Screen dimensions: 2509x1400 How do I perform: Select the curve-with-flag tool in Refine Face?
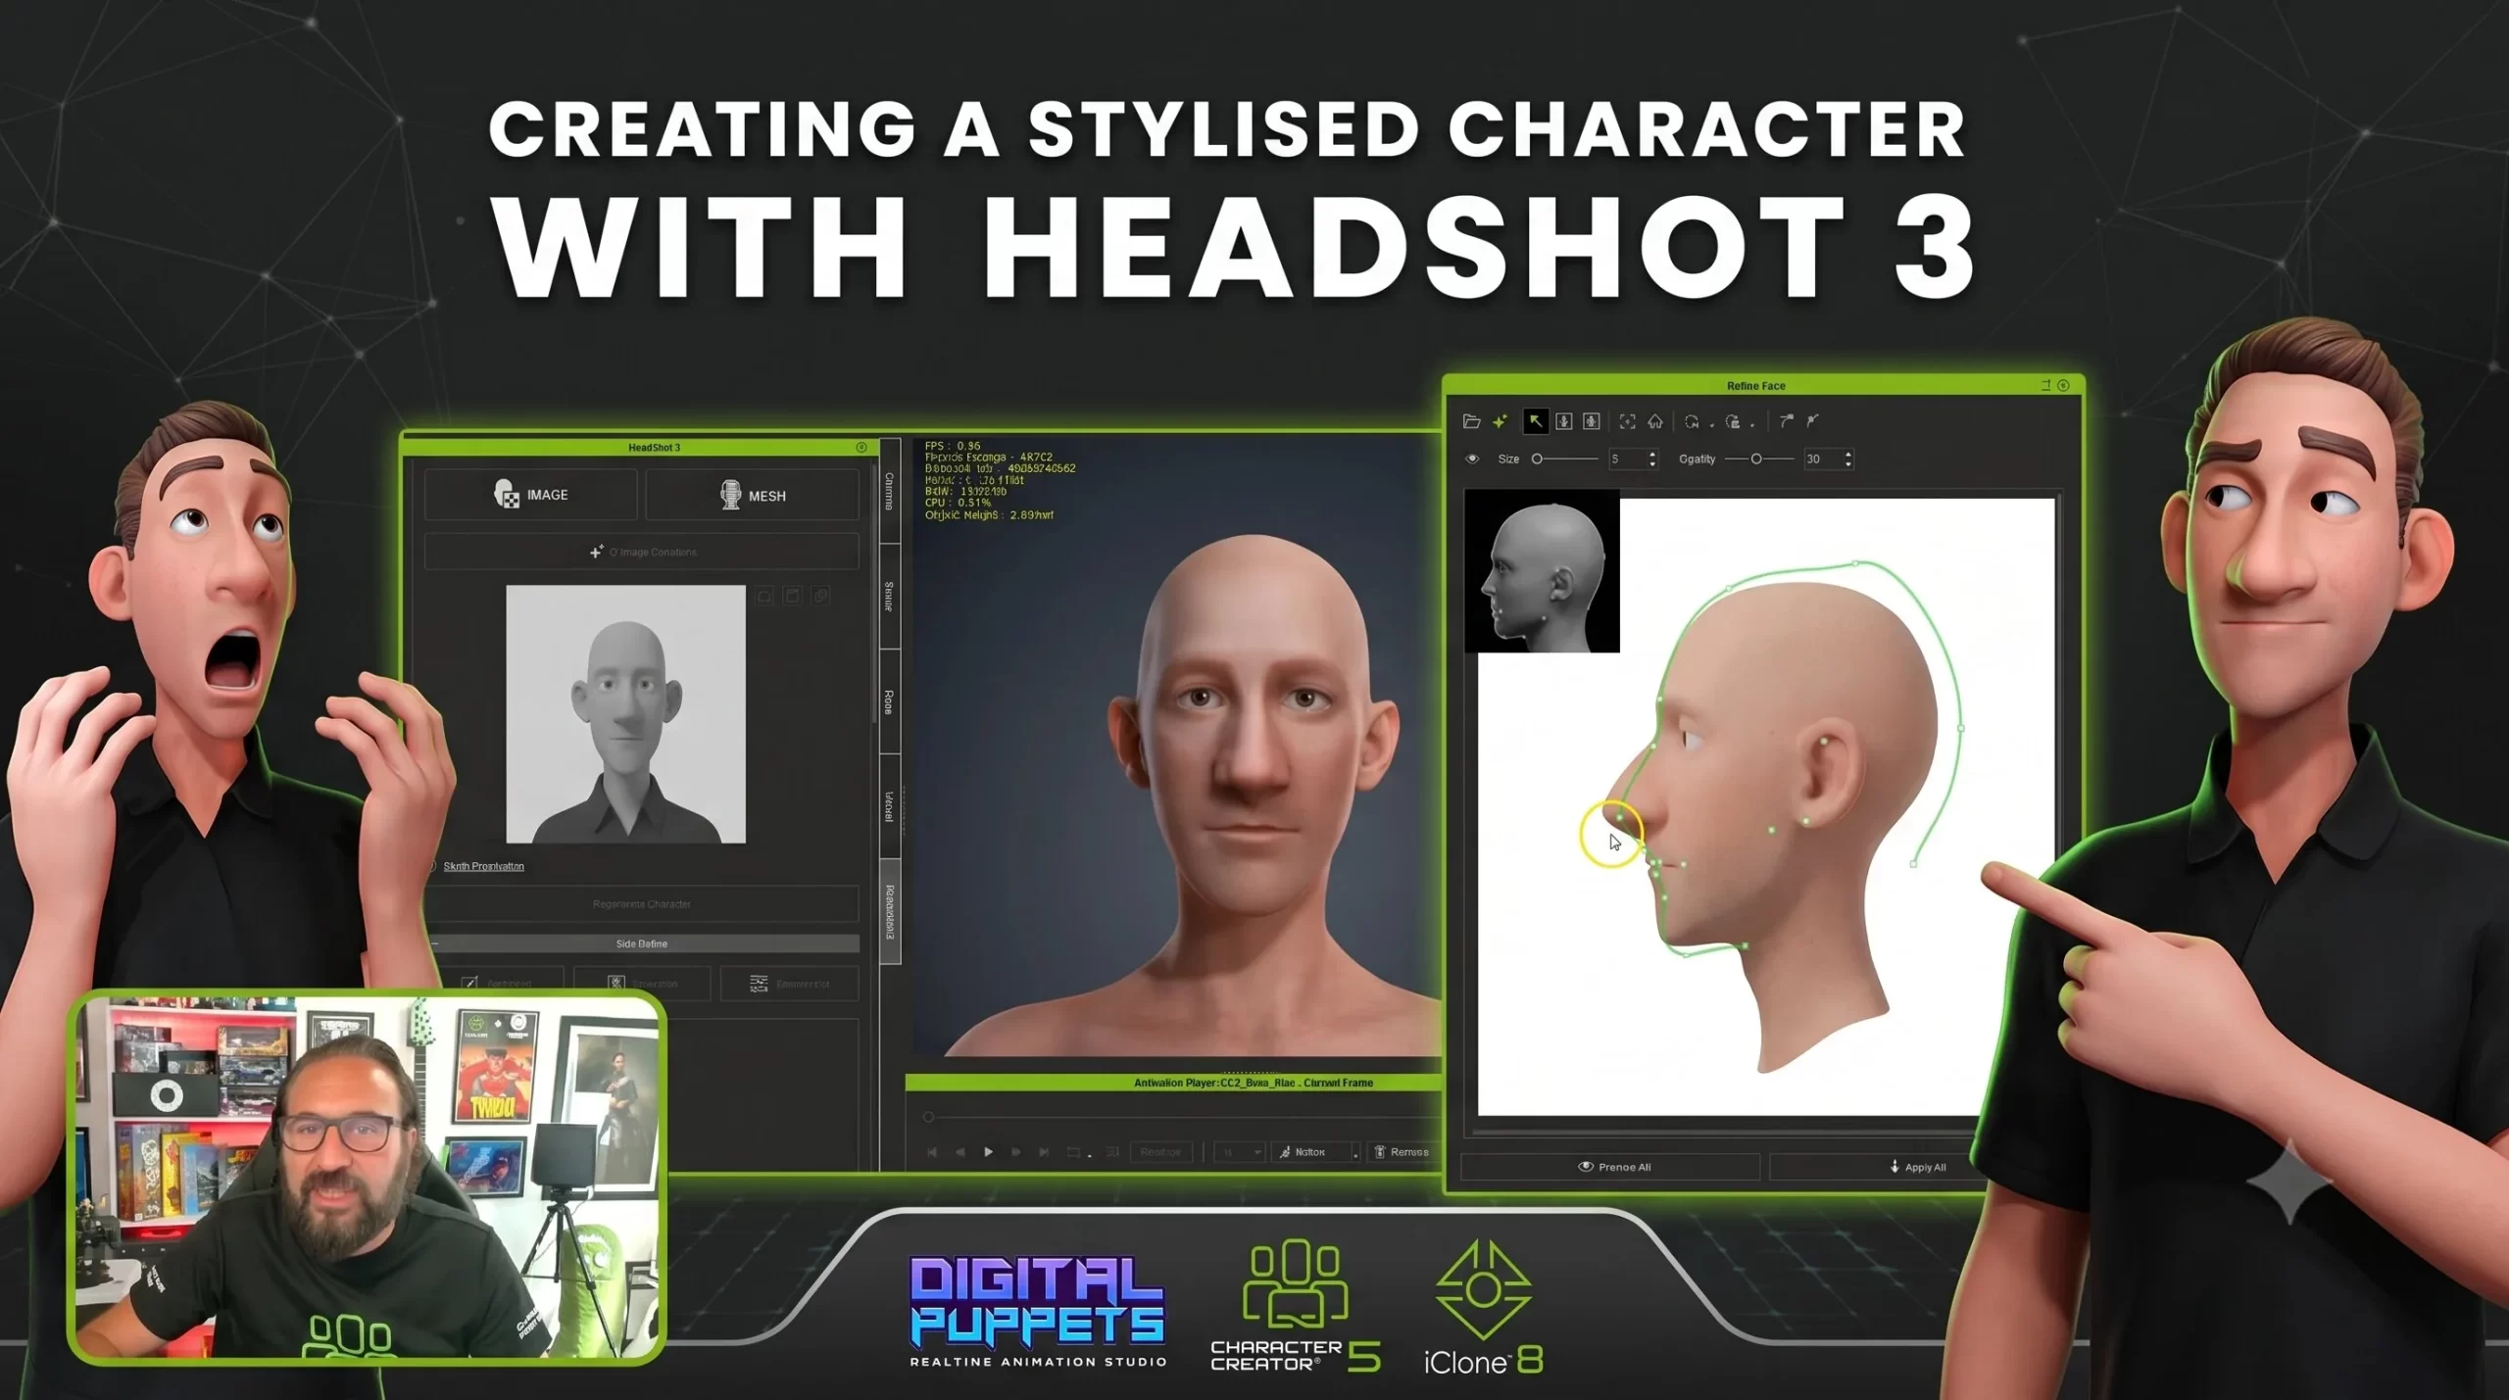1787,421
